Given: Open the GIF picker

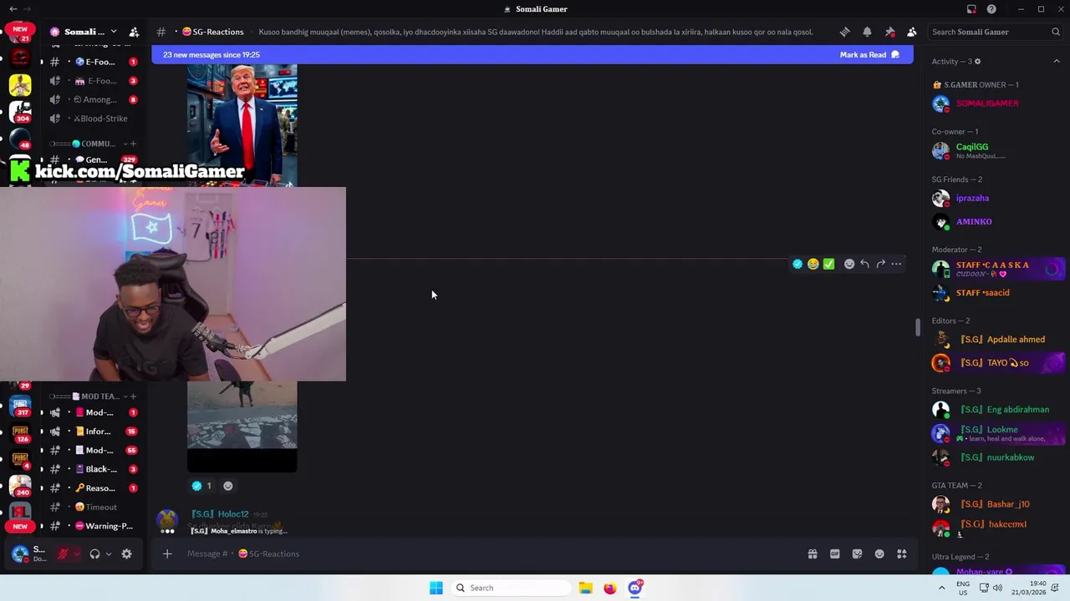Looking at the screenshot, I should 834,553.
